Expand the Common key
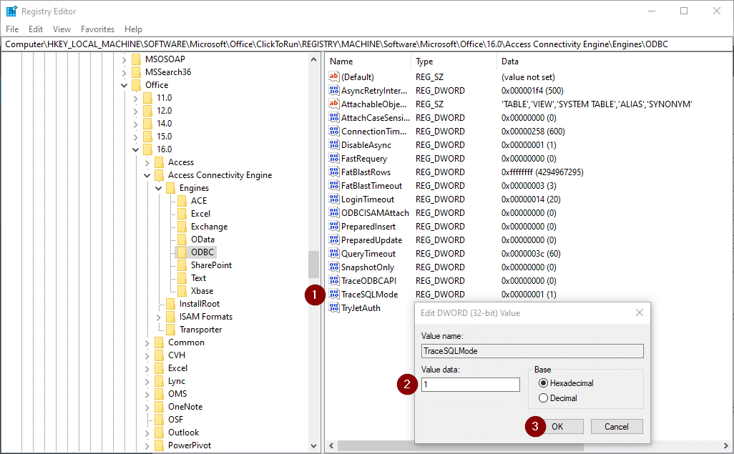Viewport: 734px width, 454px height. point(147,343)
